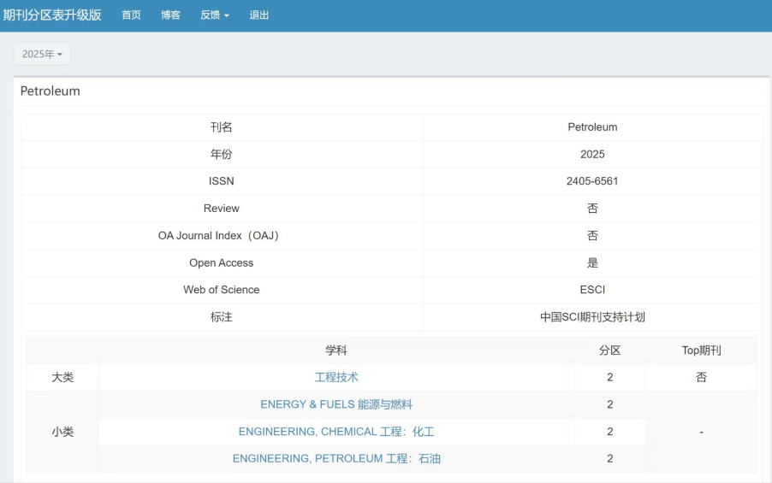The height and width of the screenshot is (483, 772).
Task: Open ENGINEERING, CHEMICAL 工程：化工 link
Action: click(336, 432)
